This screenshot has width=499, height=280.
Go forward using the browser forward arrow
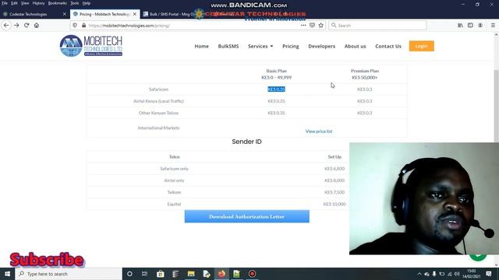tap(16, 26)
